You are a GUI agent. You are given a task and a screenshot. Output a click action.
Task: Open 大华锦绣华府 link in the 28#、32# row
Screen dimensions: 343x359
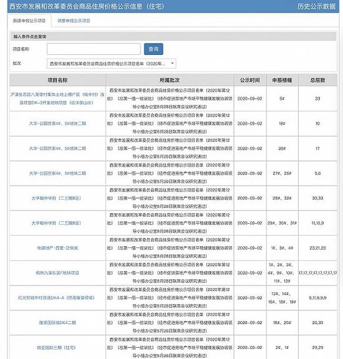(56, 198)
